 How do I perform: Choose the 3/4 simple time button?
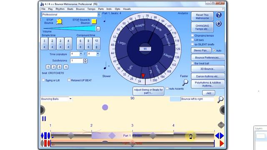(x=60, y=43)
